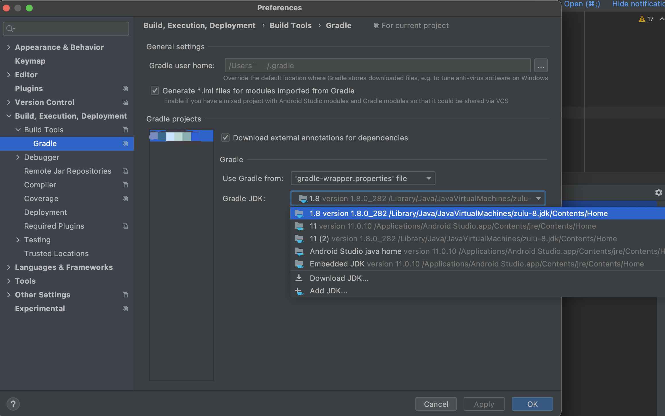The image size is (665, 416).
Task: Expand Languages & Frameworks section
Action: click(9, 267)
